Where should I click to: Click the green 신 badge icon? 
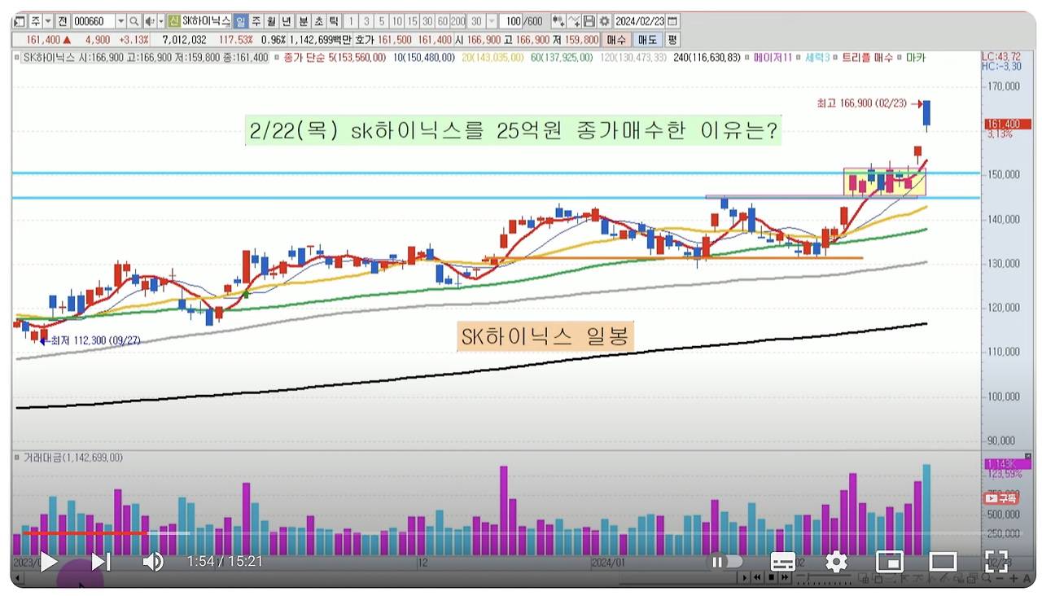pyautogui.click(x=174, y=21)
